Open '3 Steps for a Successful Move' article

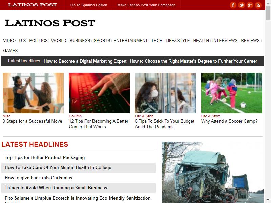(32, 121)
